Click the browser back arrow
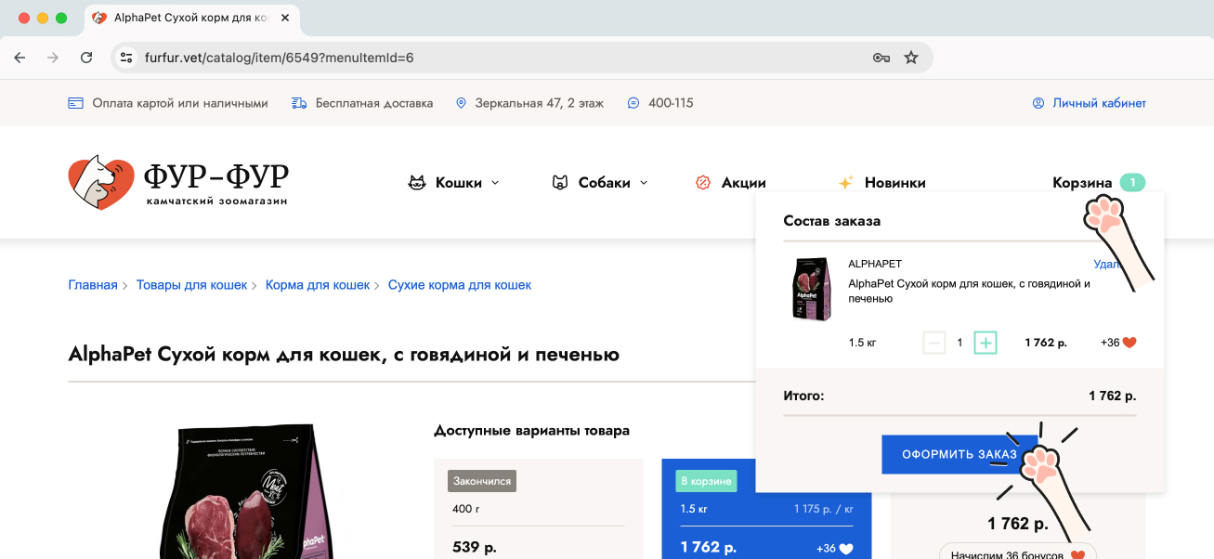The width and height of the screenshot is (1214, 559). (x=20, y=58)
